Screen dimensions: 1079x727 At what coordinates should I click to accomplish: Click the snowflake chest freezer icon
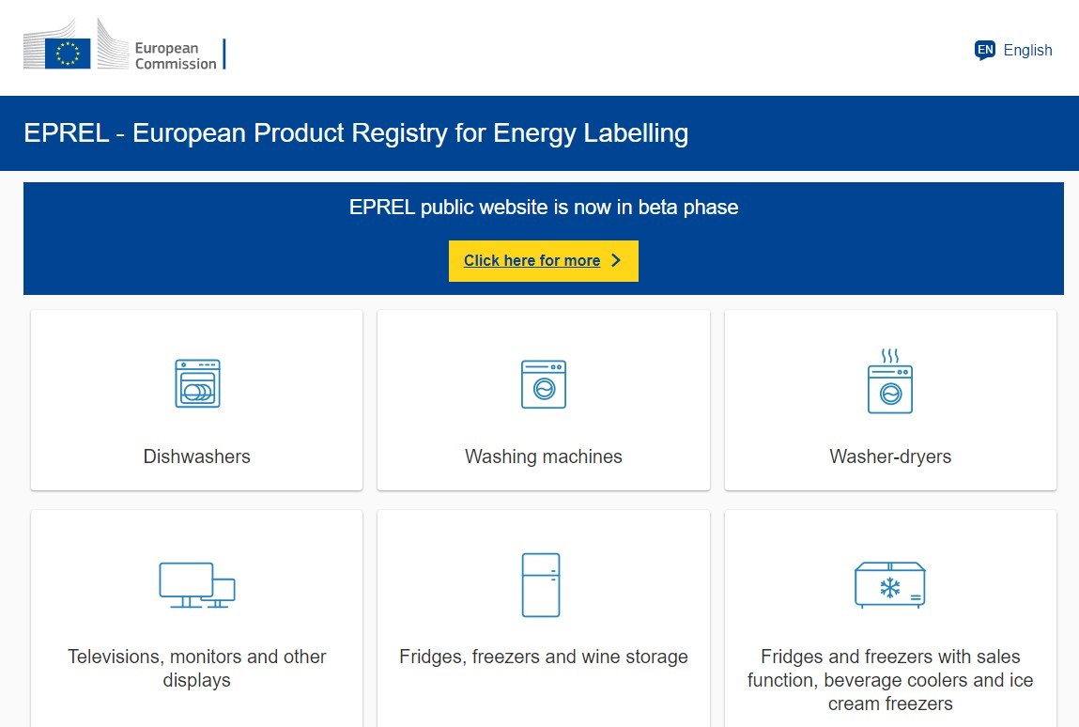pyautogui.click(x=890, y=585)
